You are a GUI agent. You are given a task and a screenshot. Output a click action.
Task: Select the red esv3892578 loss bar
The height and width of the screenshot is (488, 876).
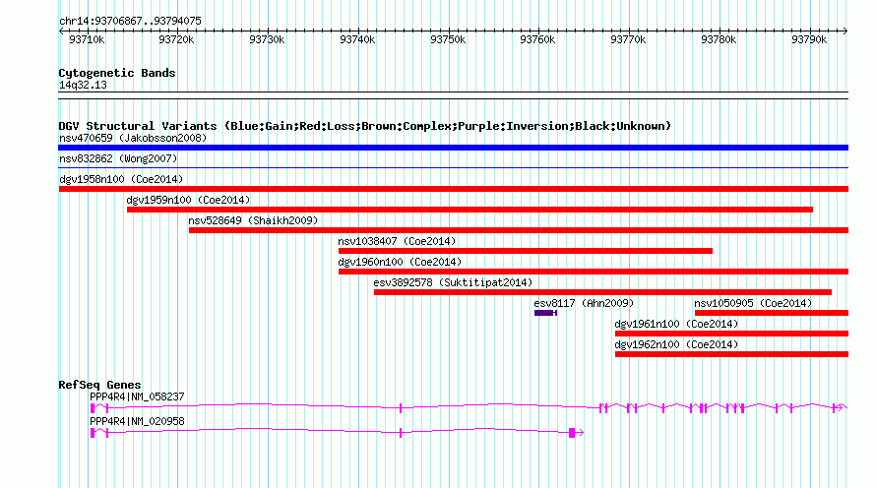pos(602,292)
